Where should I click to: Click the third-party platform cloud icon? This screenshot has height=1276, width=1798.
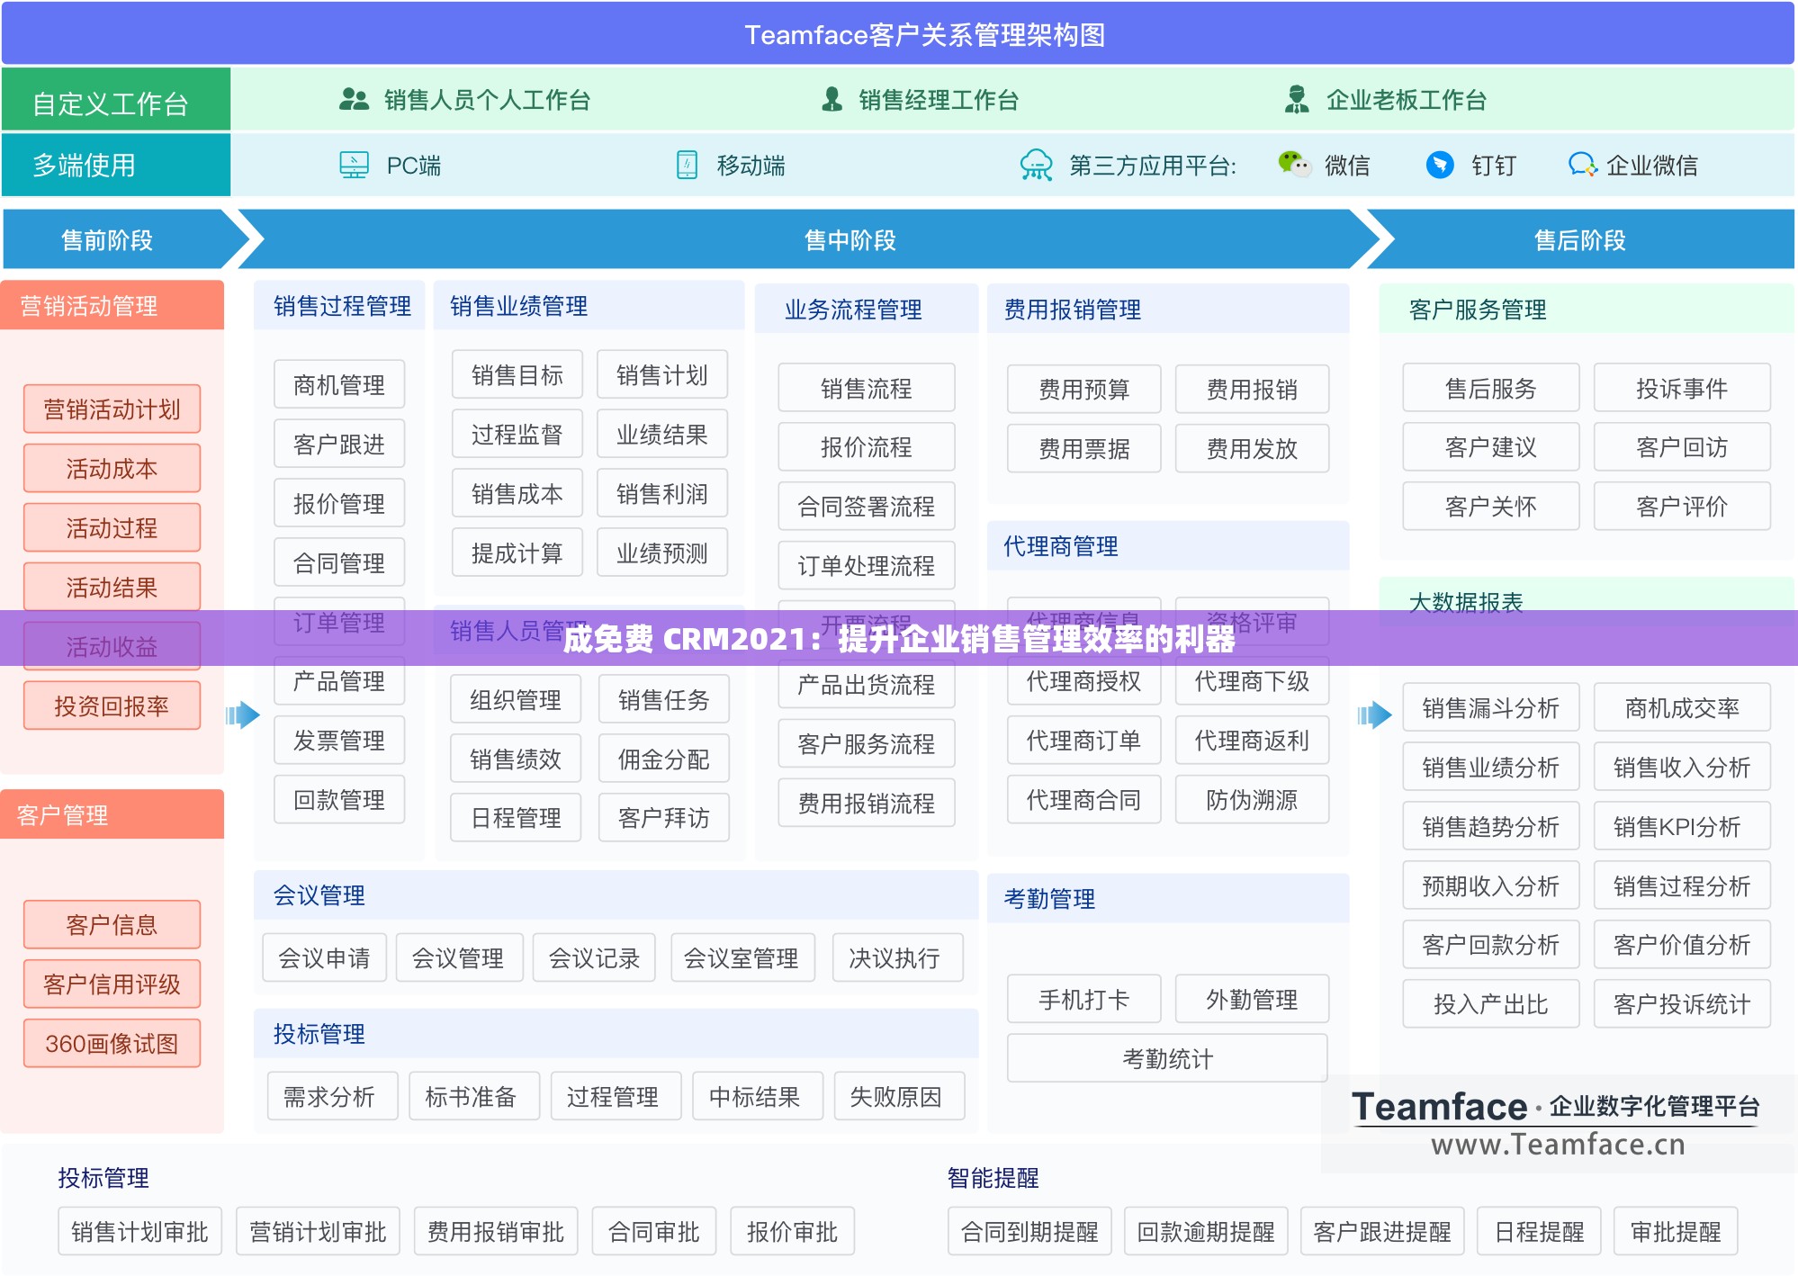(1037, 165)
